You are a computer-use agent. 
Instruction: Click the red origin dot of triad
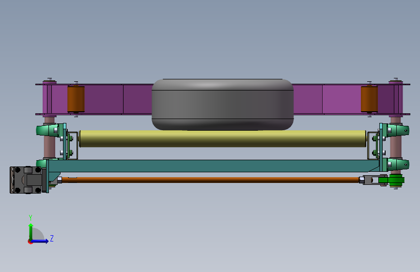30,242
